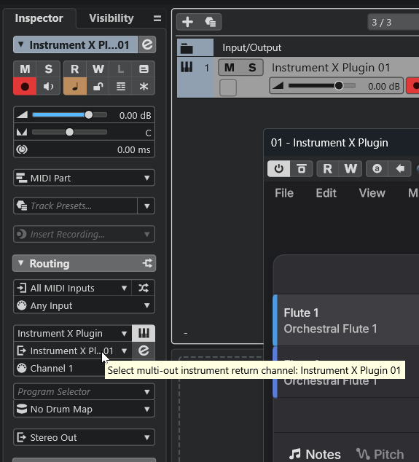Screen dimensions: 419x462
Task: Switch to the Notes tab in plugin
Action: pos(315,454)
